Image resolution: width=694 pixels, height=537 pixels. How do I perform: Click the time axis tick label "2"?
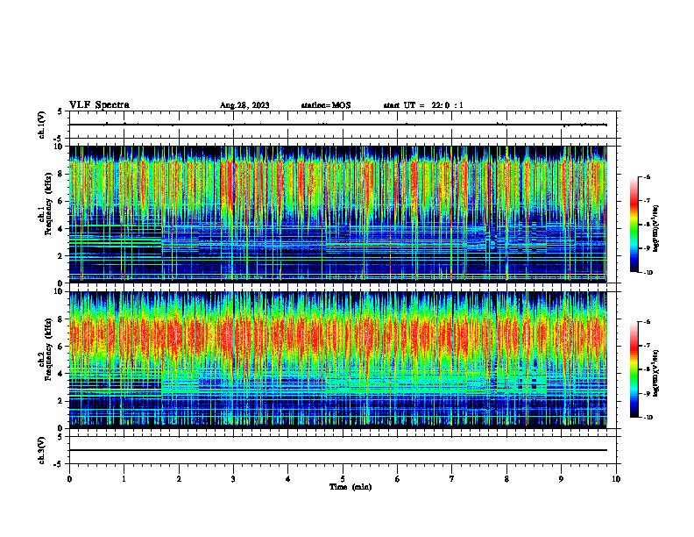click(x=179, y=479)
